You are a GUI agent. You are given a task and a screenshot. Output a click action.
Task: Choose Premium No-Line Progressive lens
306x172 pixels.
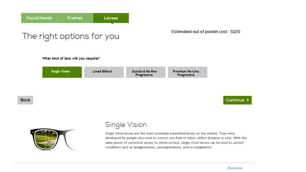(x=188, y=72)
